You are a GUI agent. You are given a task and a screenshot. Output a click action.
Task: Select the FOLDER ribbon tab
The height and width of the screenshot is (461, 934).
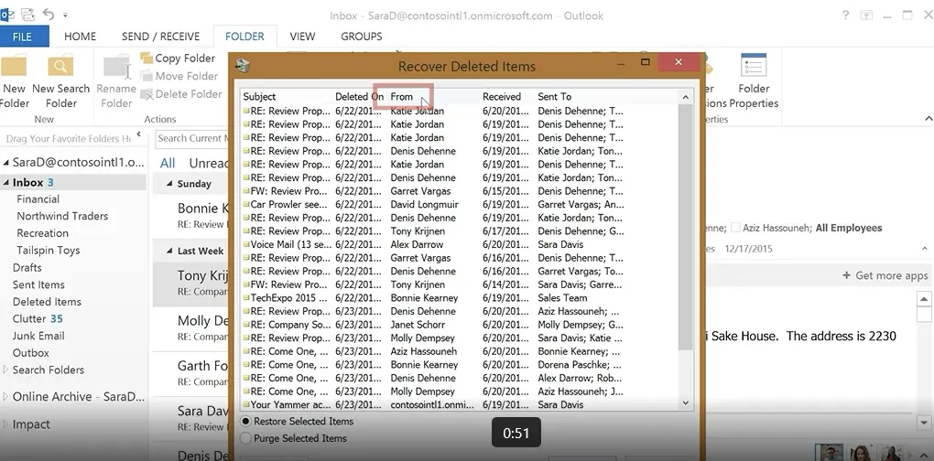(x=244, y=37)
